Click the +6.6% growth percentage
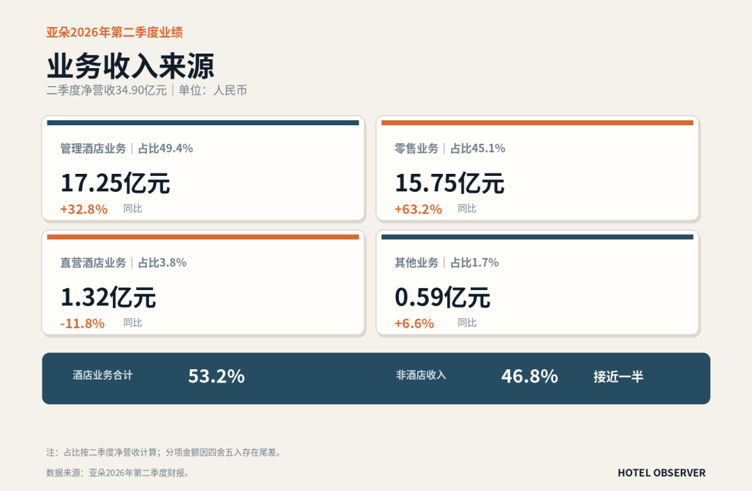The image size is (752, 491). [414, 324]
